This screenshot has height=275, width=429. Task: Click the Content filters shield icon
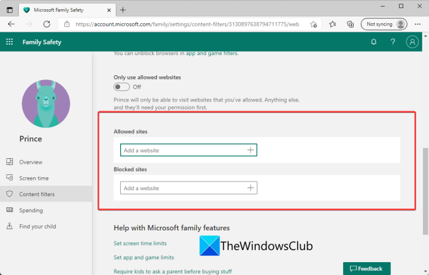(10, 194)
